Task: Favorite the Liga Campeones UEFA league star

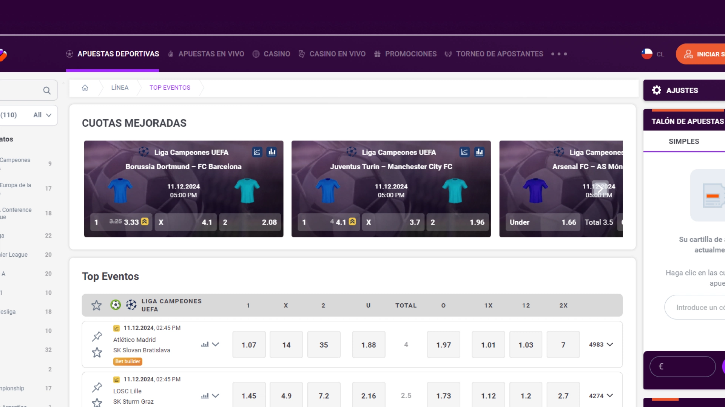Action: [x=97, y=305]
